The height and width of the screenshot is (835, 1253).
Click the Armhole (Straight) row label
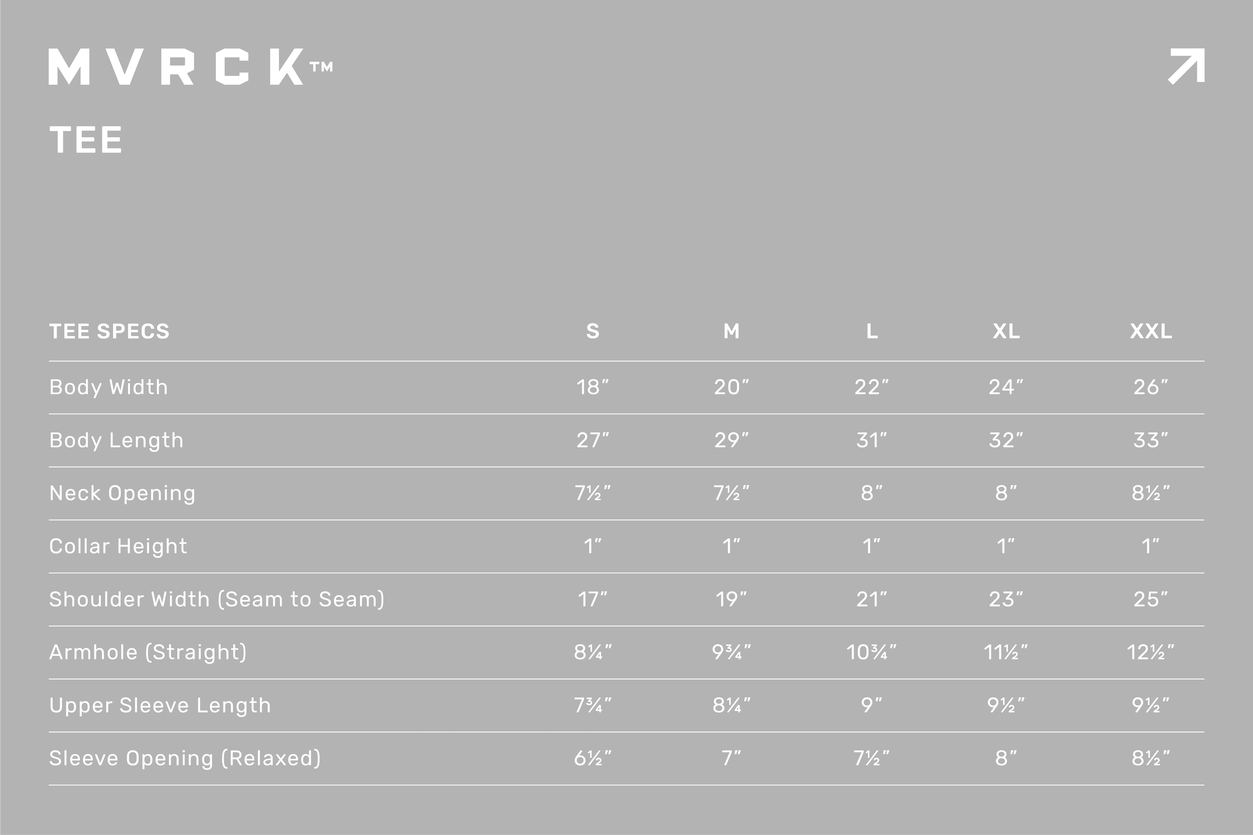tap(148, 652)
